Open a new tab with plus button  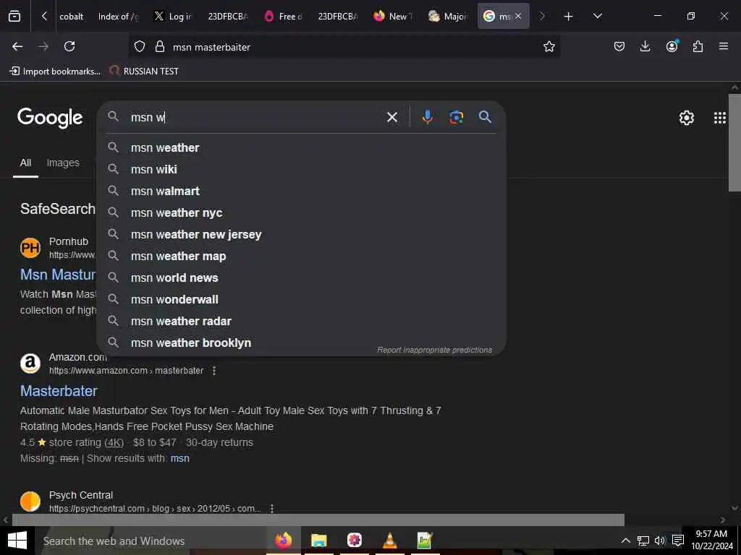568,17
